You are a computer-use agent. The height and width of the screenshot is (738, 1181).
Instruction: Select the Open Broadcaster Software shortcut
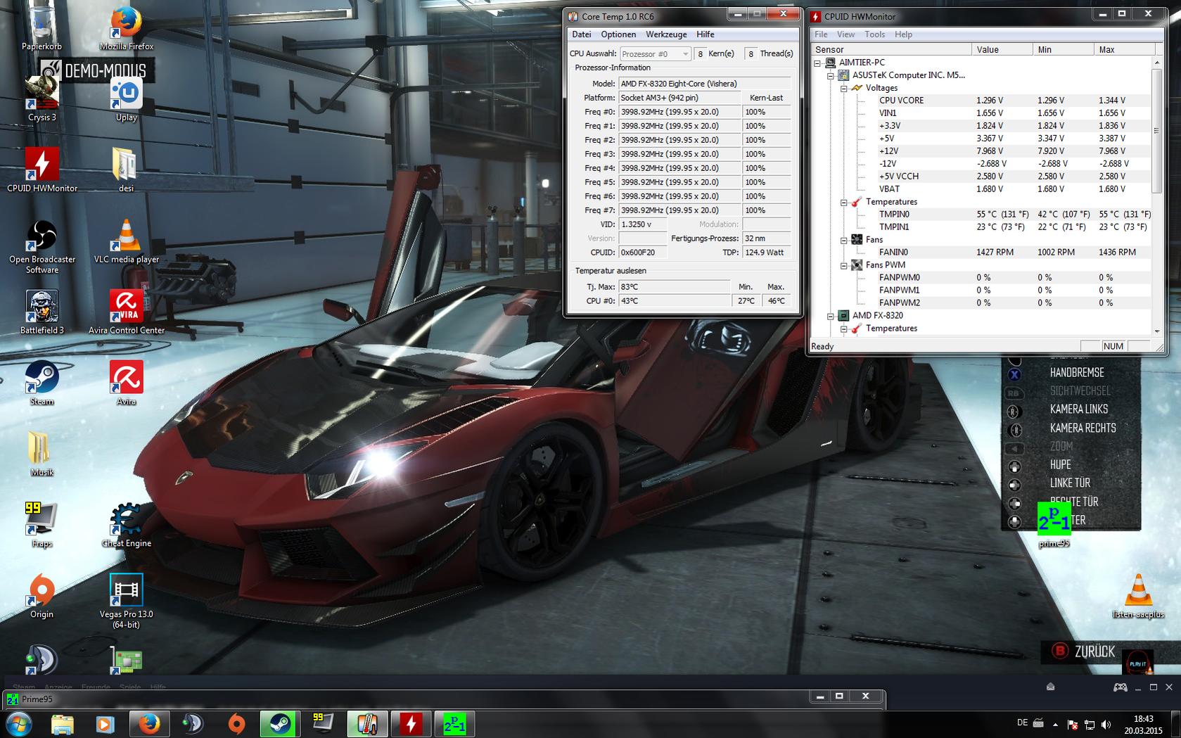(x=42, y=247)
